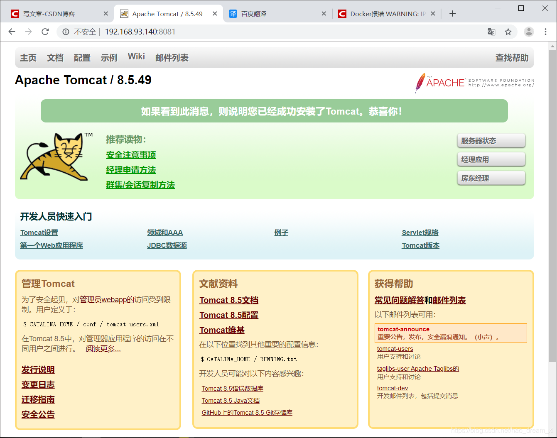Click the Apache Software Foundation logo

[x=474, y=83]
